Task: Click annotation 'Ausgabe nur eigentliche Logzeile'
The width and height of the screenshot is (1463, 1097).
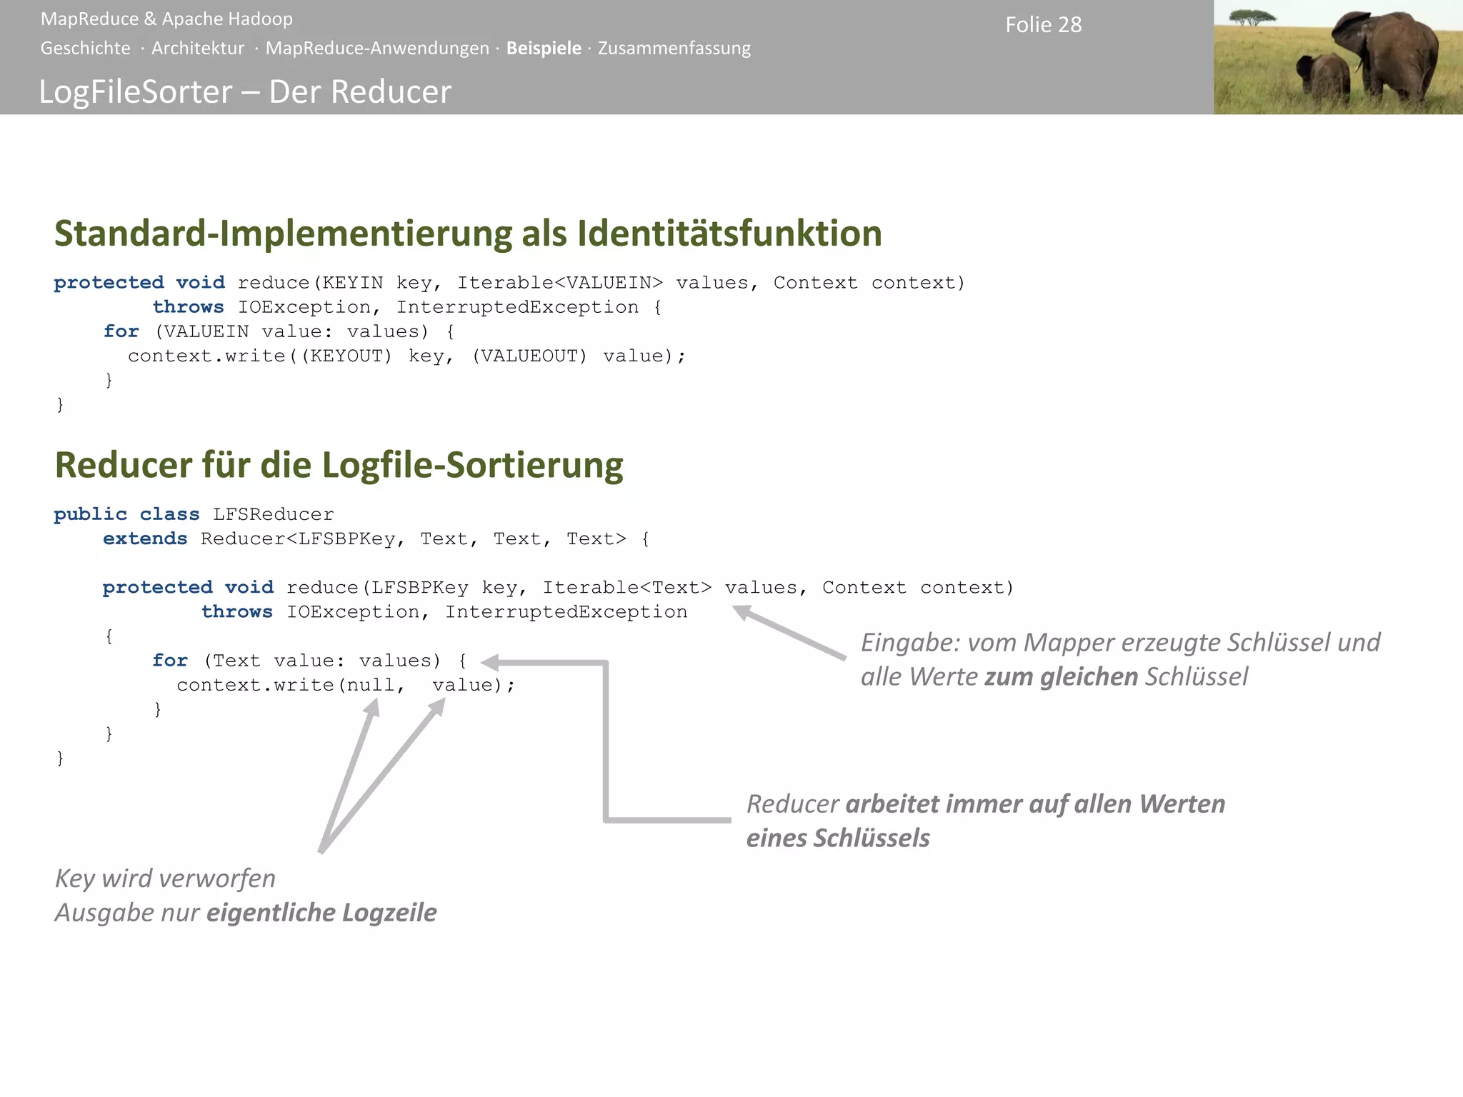Action: [x=246, y=913]
